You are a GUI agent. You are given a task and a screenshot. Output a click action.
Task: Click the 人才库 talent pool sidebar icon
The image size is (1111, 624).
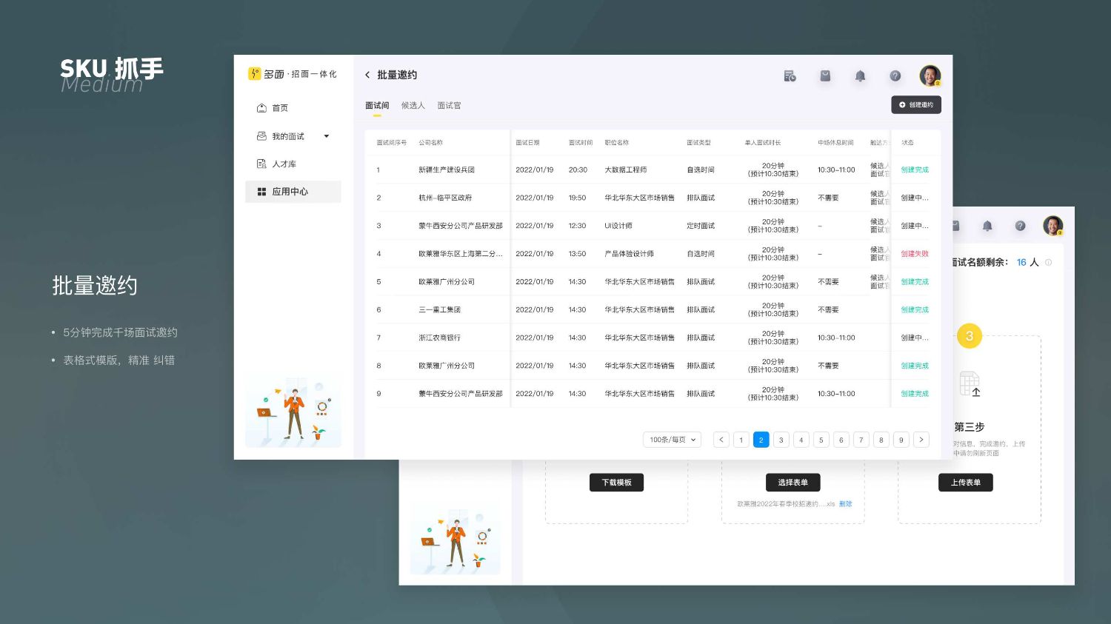261,164
